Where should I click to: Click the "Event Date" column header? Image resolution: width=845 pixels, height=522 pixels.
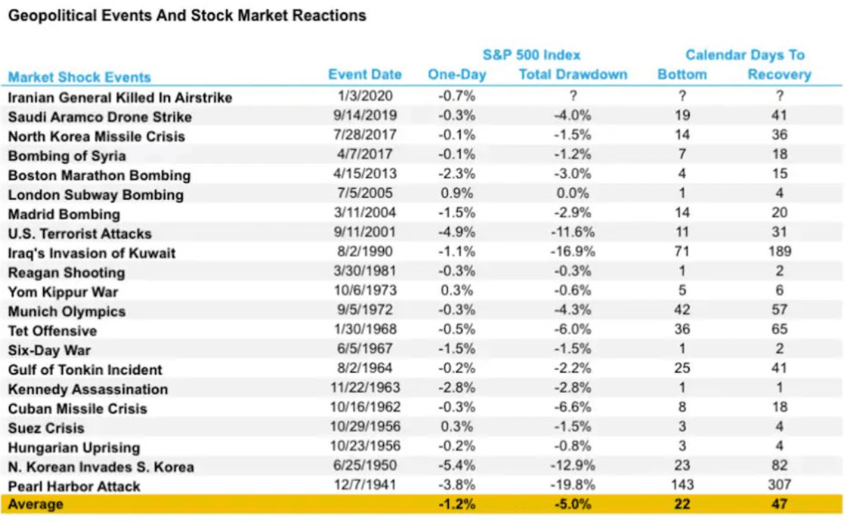point(365,75)
